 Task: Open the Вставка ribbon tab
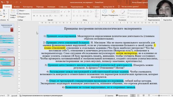16,7
